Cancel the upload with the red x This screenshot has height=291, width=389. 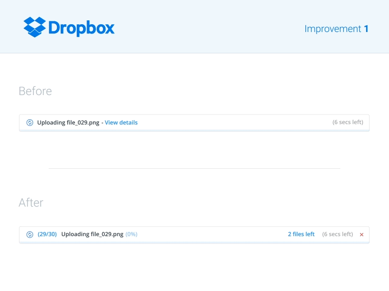pyautogui.click(x=361, y=234)
